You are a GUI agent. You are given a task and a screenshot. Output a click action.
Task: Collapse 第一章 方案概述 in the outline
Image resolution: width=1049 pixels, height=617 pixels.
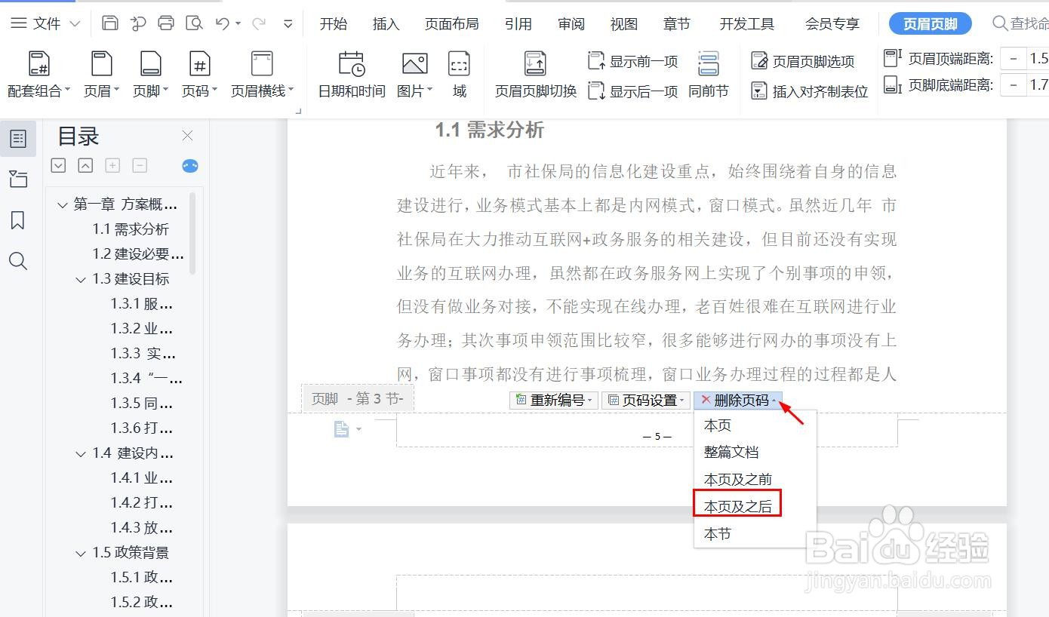[x=62, y=204]
